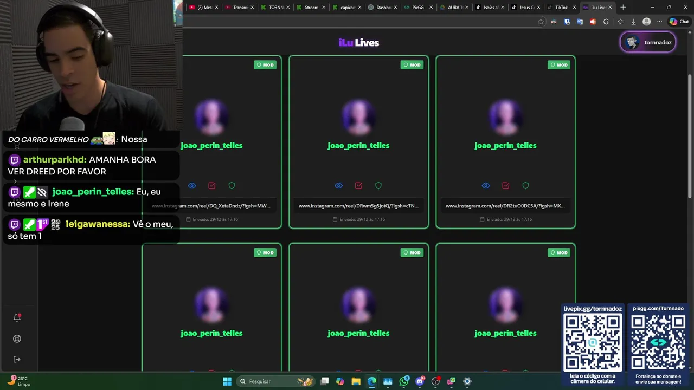
Task: Open Settings gear from the taskbar
Action: coord(467,381)
